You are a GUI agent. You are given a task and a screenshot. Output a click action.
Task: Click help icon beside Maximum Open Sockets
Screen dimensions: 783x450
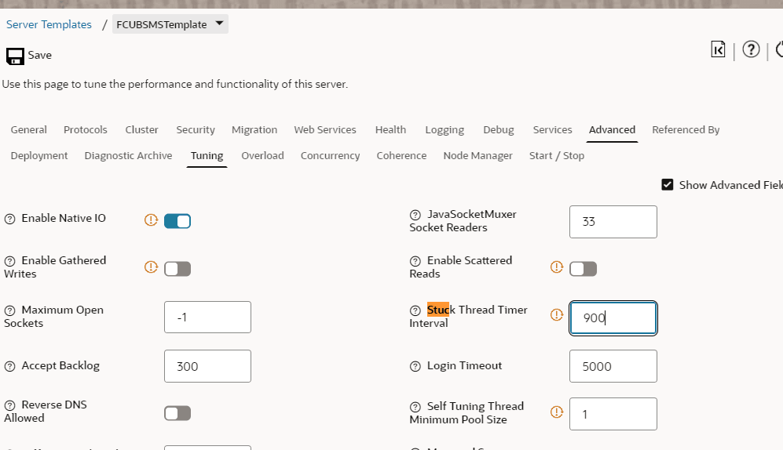[x=10, y=310]
